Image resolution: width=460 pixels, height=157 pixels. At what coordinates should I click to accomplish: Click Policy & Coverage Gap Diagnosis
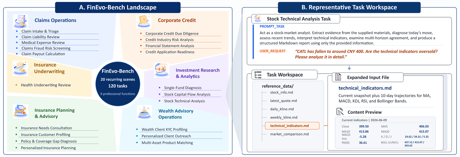49,141
